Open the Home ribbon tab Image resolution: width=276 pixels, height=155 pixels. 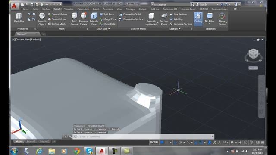pyautogui.click(x=25, y=9)
